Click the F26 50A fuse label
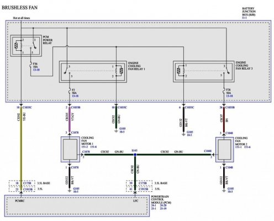This screenshot has width=274, height=221. pos(229,91)
